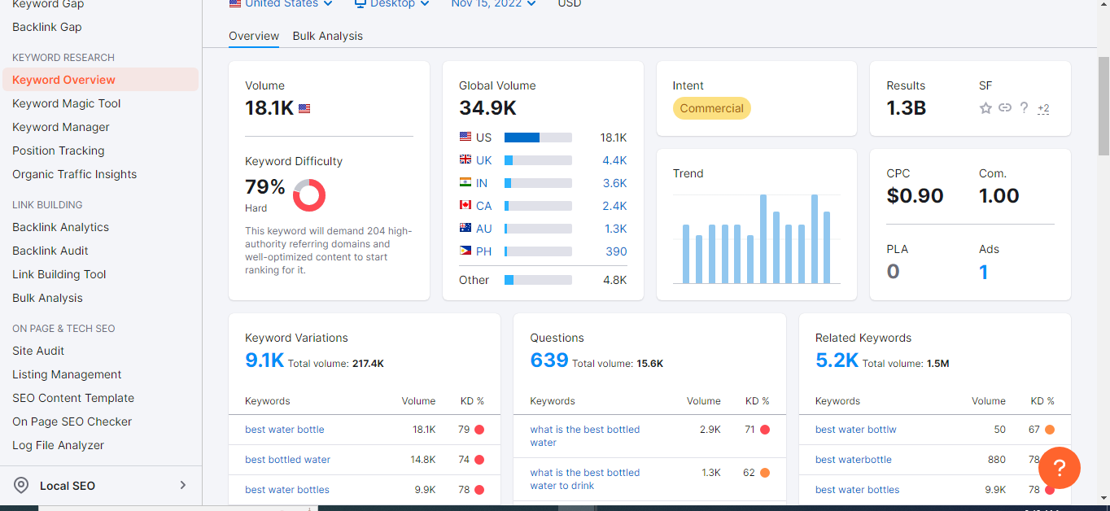The image size is (1110, 511).
Task: Click the star SERP feature icon under SF
Action: tap(985, 107)
